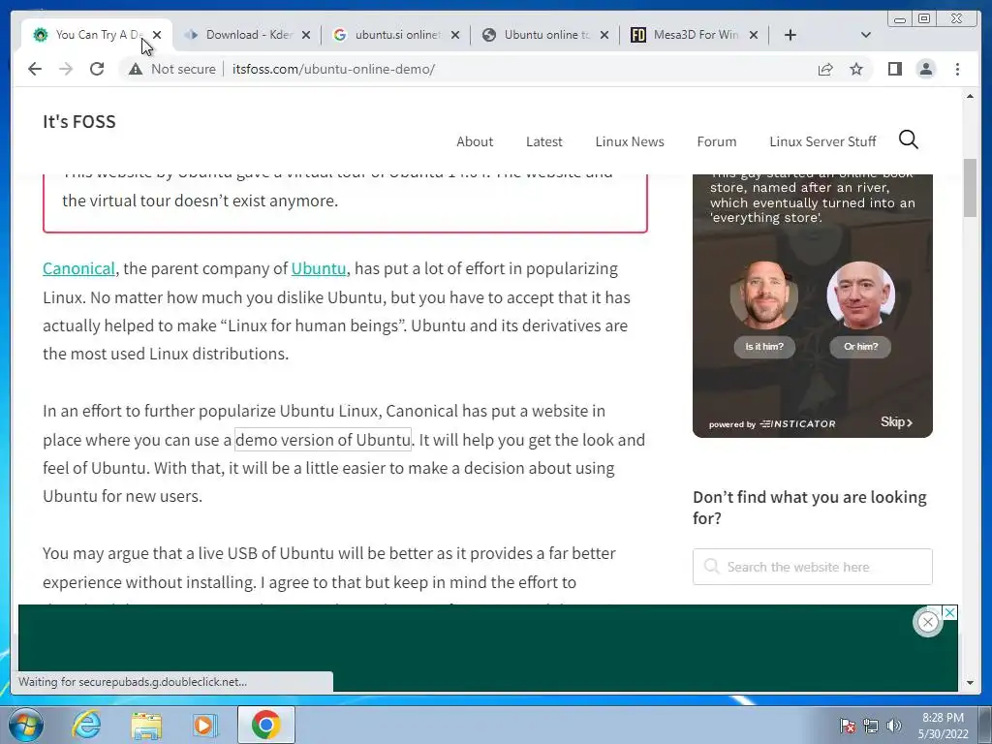Open the Not secure site info warning
The width and height of the screenshot is (992, 744).
pyautogui.click(x=172, y=69)
